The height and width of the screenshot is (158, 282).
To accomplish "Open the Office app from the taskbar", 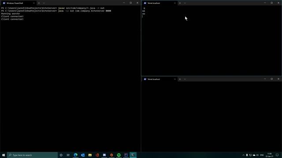I will 97,155.
